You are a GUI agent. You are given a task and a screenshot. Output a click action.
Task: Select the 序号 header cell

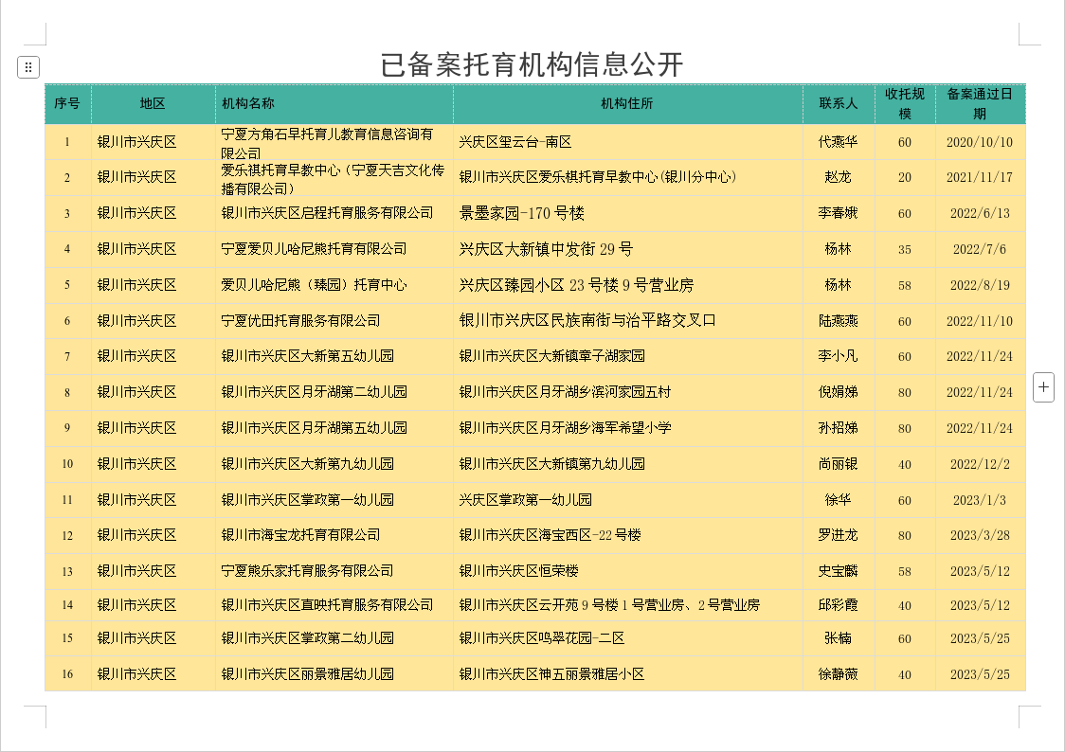click(x=67, y=103)
